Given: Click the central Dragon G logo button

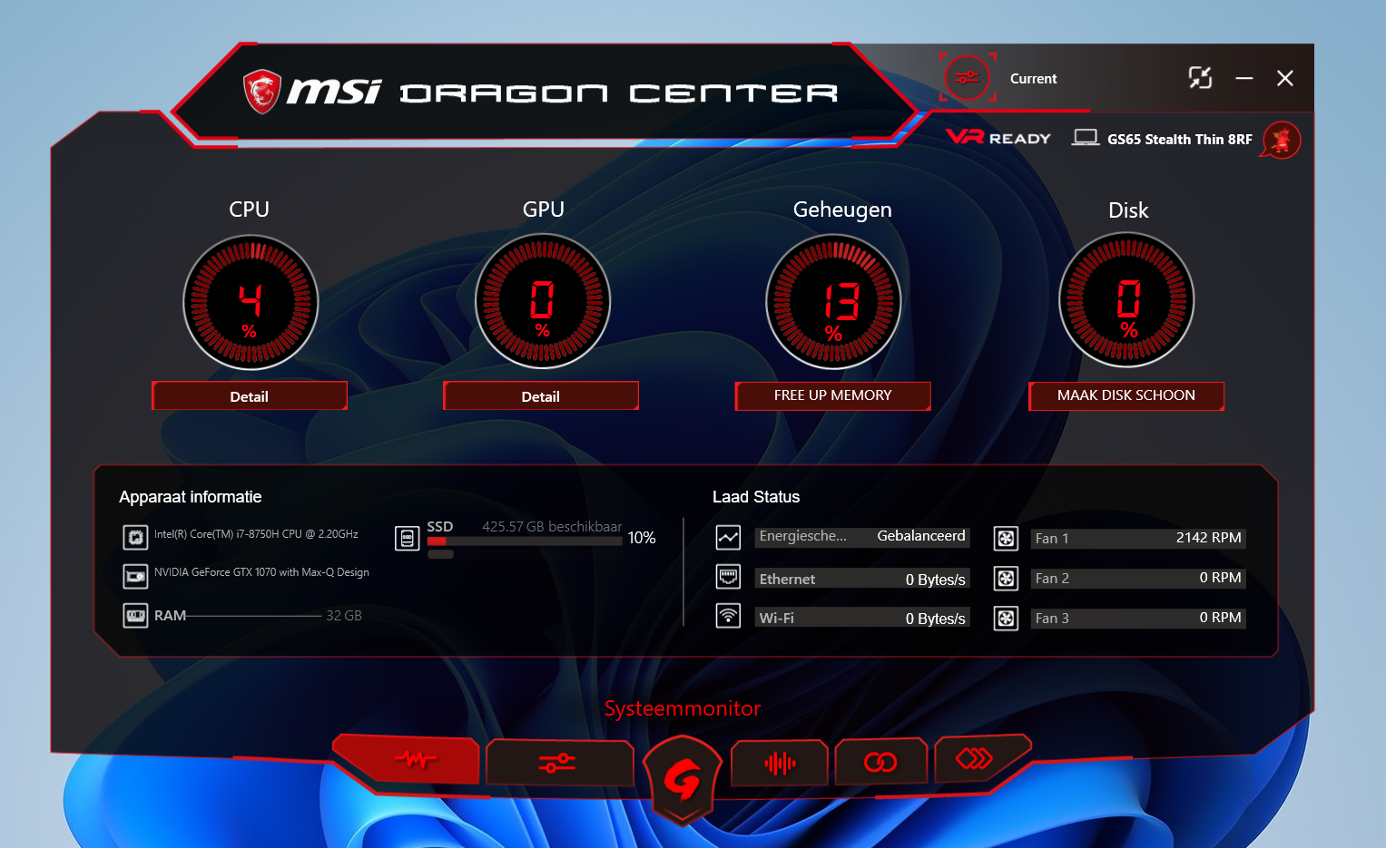Looking at the screenshot, I should [x=683, y=780].
